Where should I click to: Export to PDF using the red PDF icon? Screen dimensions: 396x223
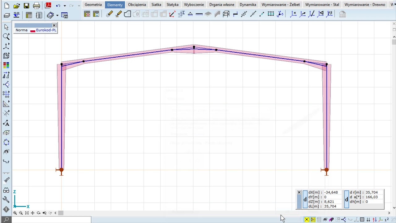[48, 5]
